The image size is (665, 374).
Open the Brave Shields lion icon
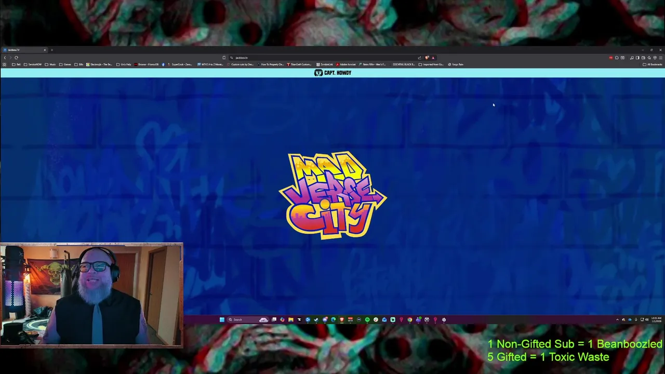coord(427,58)
